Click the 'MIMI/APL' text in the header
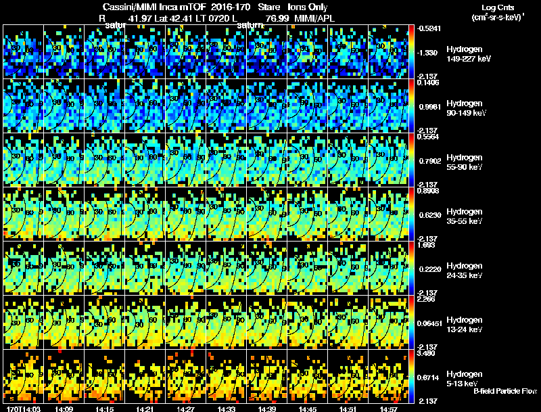Viewport: 541px width, 412px height. point(314,18)
